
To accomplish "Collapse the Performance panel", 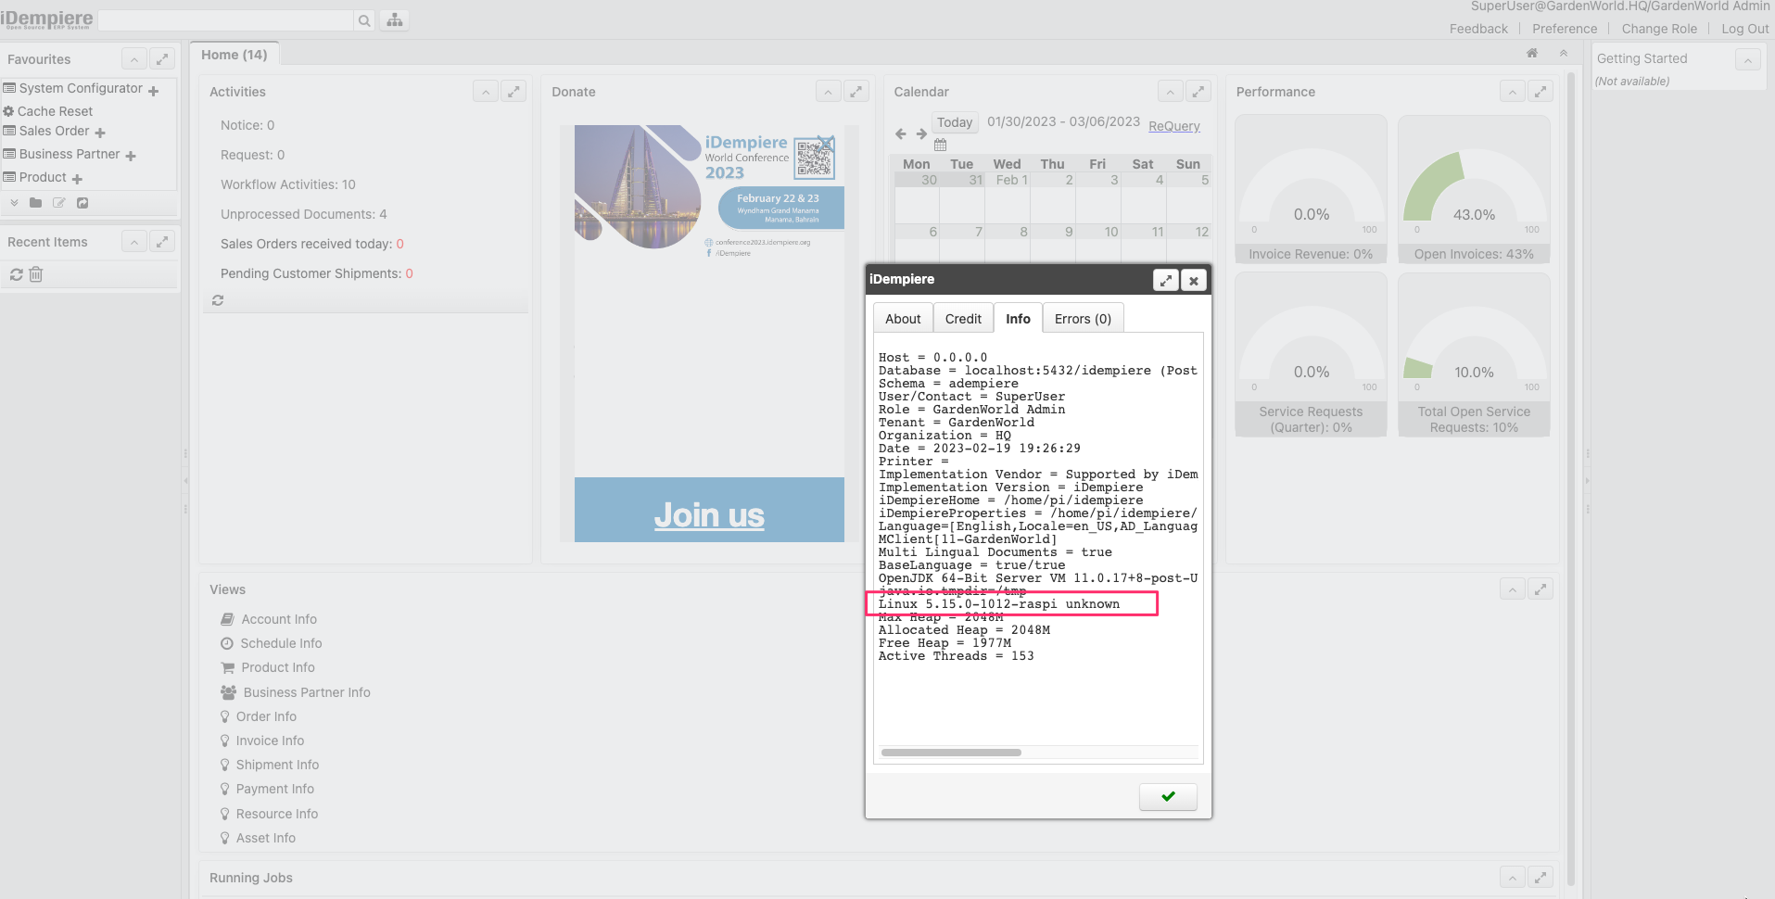I will click(1512, 91).
